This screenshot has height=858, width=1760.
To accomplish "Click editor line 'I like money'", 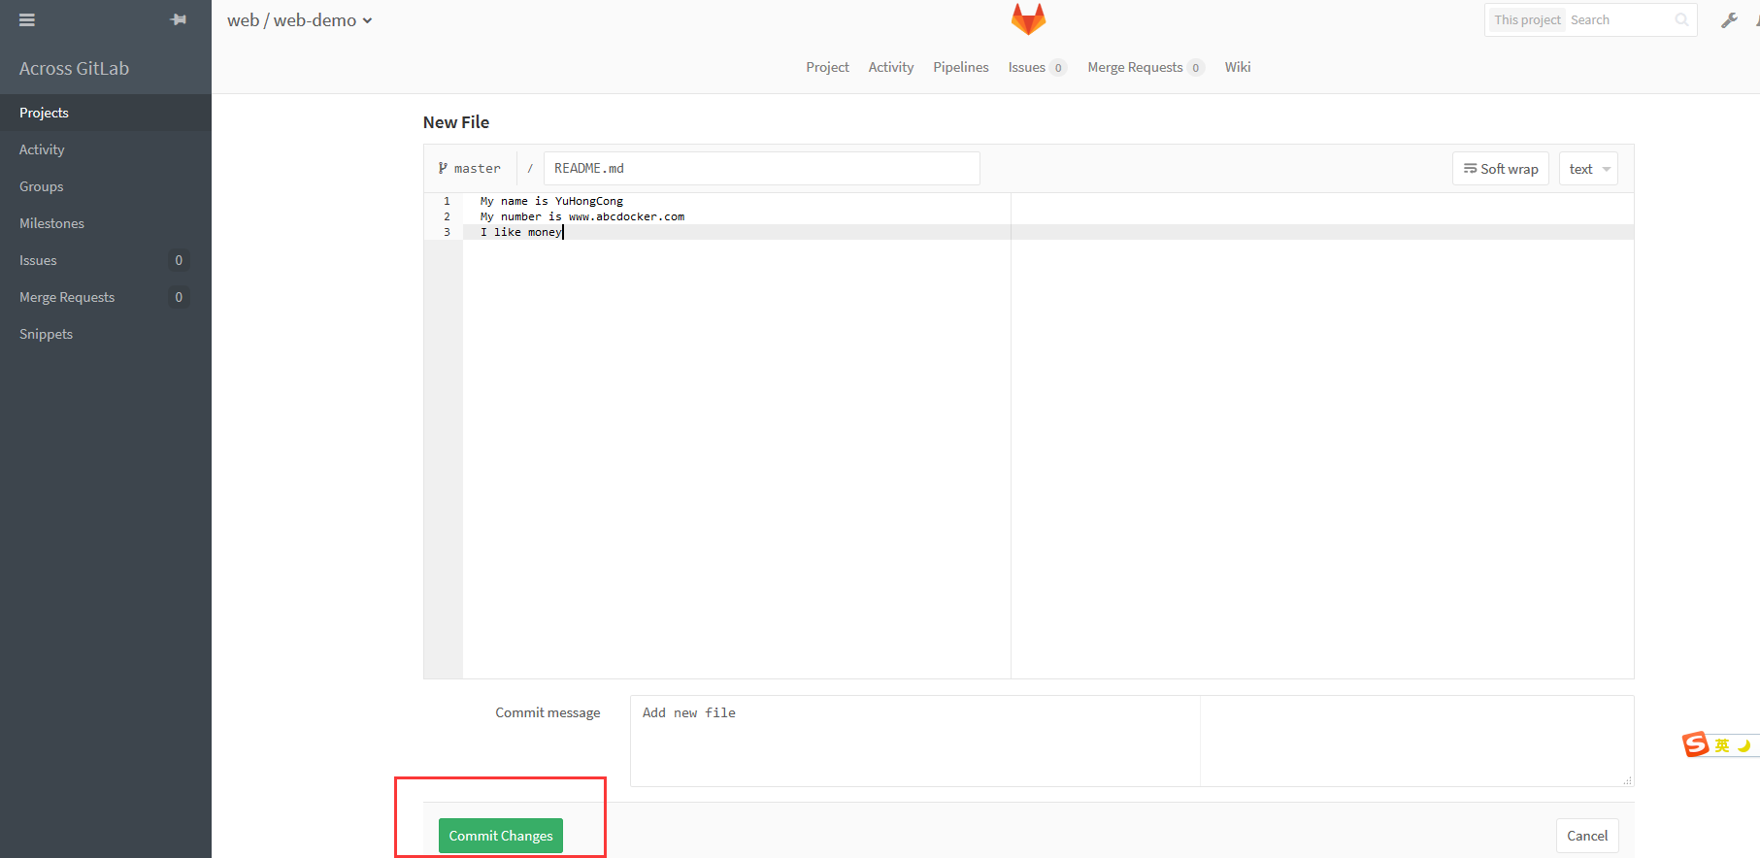I will [x=521, y=232].
